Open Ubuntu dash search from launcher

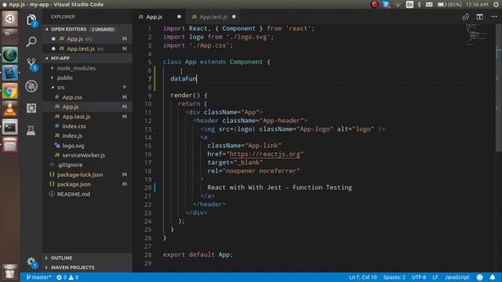(x=10, y=19)
